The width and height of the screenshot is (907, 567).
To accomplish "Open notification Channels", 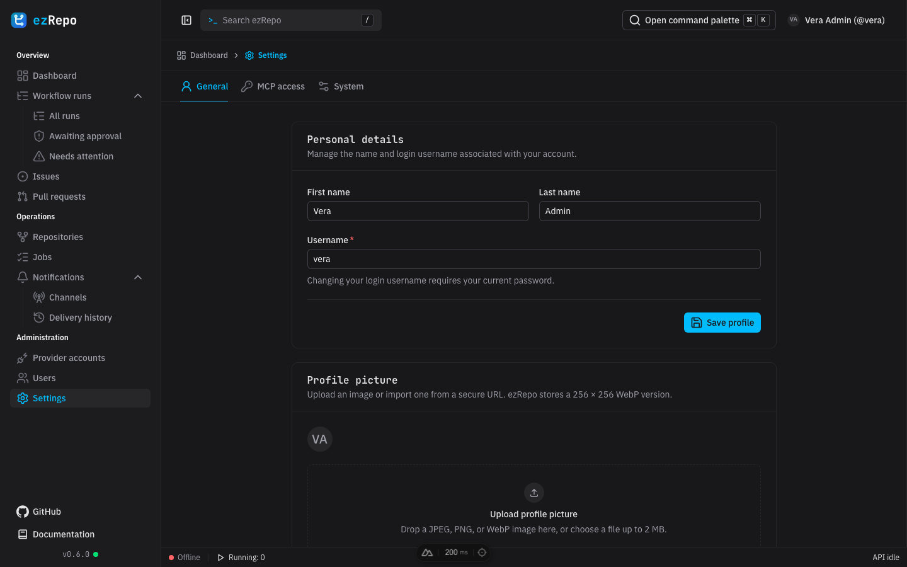I will click(88, 297).
